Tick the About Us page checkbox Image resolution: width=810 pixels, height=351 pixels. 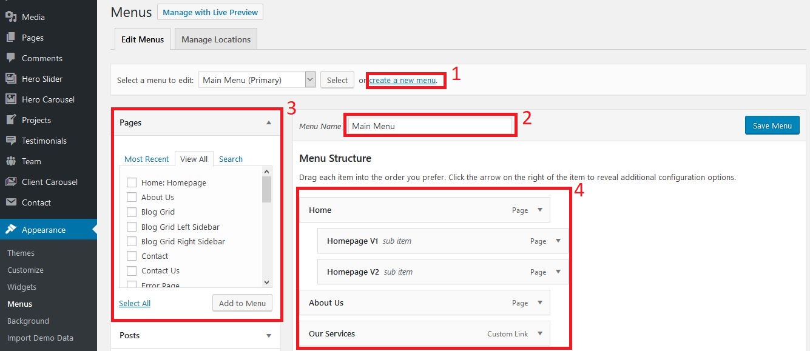(131, 197)
